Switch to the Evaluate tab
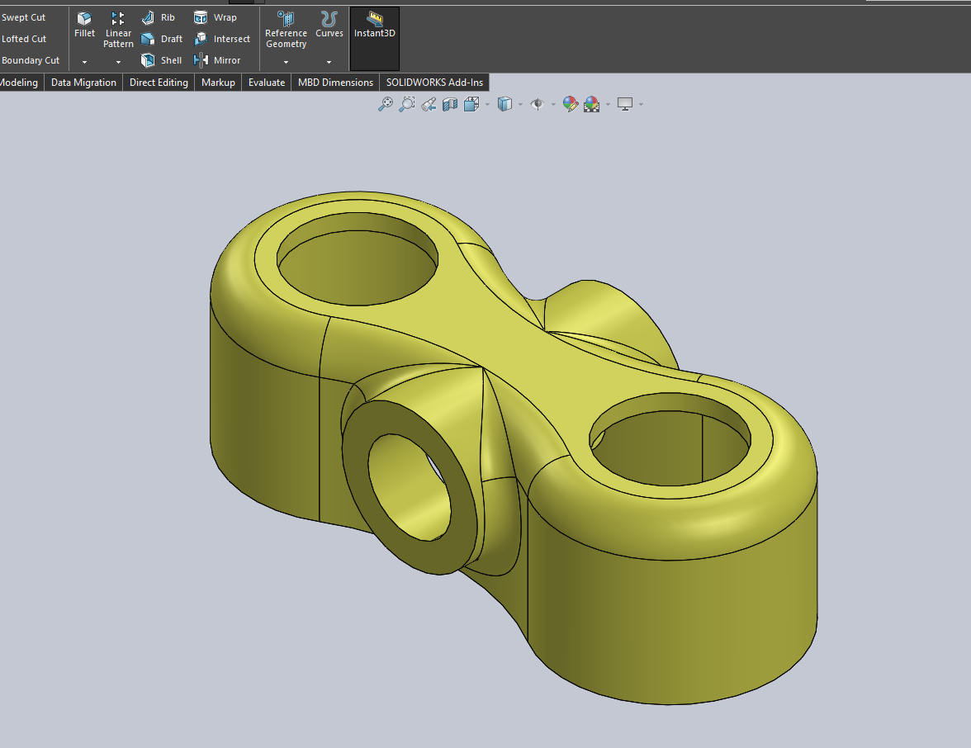The image size is (971, 748). pos(266,82)
